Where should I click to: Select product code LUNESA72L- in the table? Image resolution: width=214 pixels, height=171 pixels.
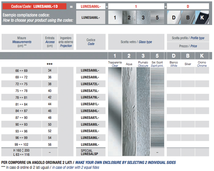(x=90, y=84)
